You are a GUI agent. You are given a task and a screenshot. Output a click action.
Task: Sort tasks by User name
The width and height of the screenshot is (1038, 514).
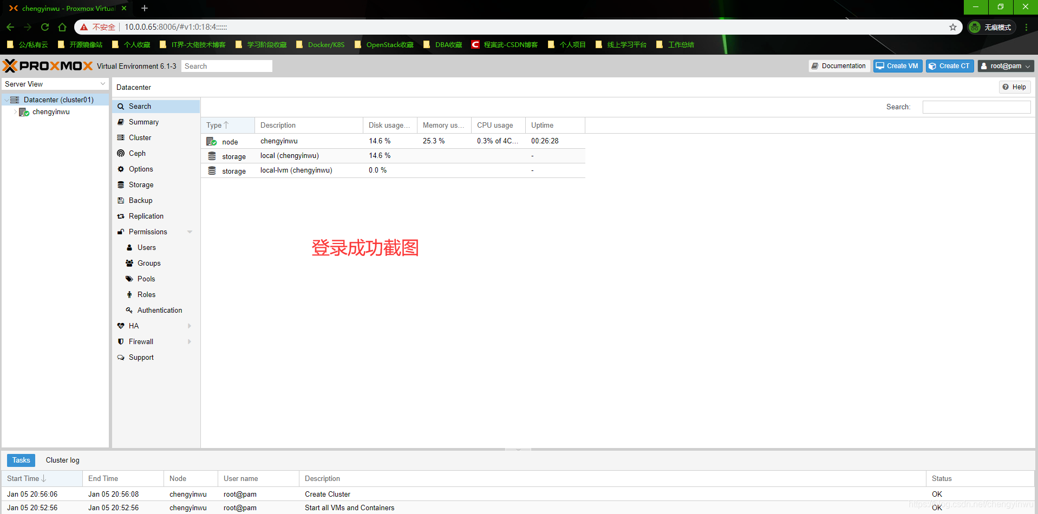point(258,479)
